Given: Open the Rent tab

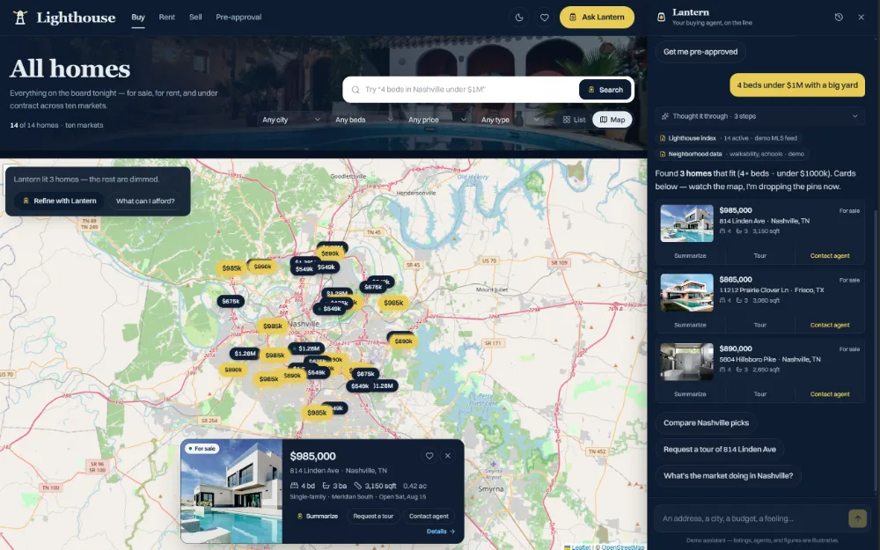Looking at the screenshot, I should click(166, 18).
